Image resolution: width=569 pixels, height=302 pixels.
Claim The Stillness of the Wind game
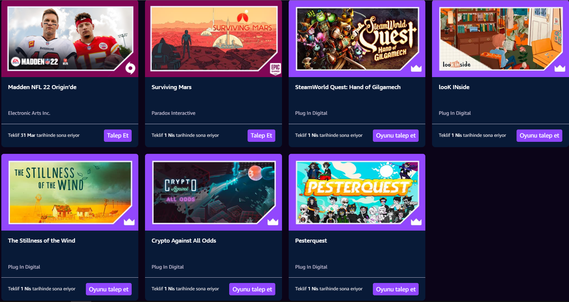109,289
